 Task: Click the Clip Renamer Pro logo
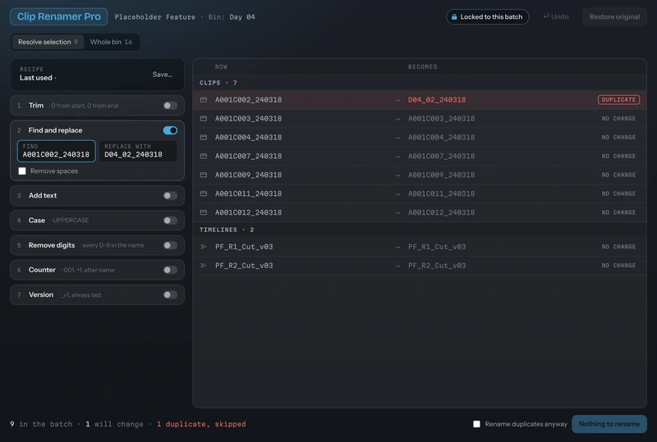click(58, 16)
